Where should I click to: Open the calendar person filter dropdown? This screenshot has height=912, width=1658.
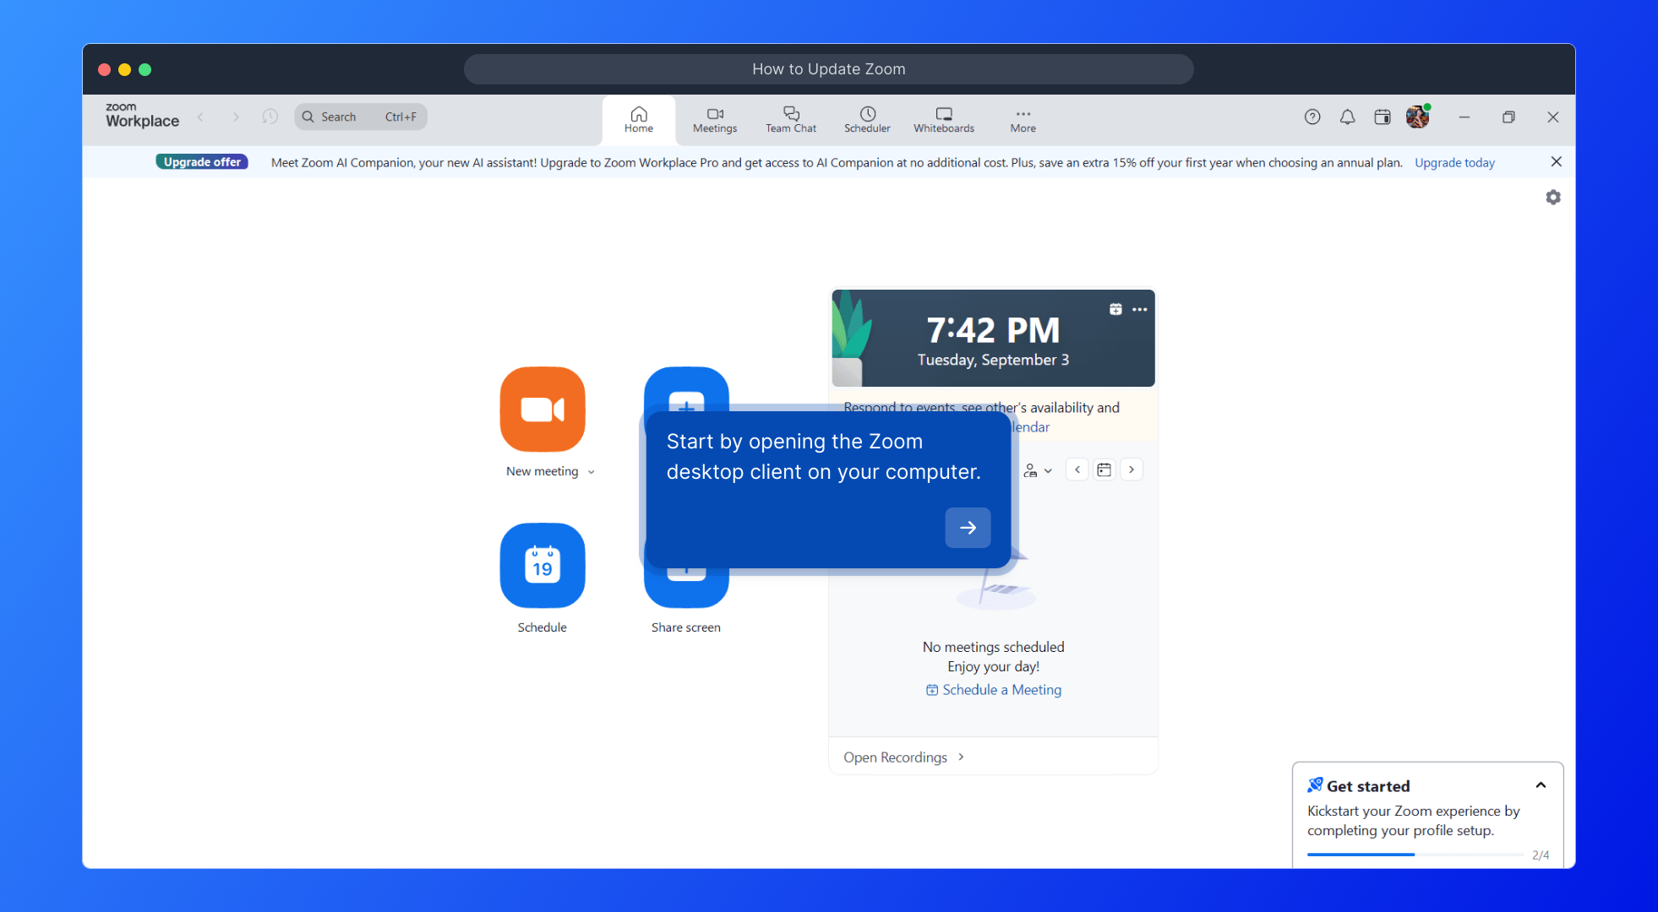tap(1037, 470)
